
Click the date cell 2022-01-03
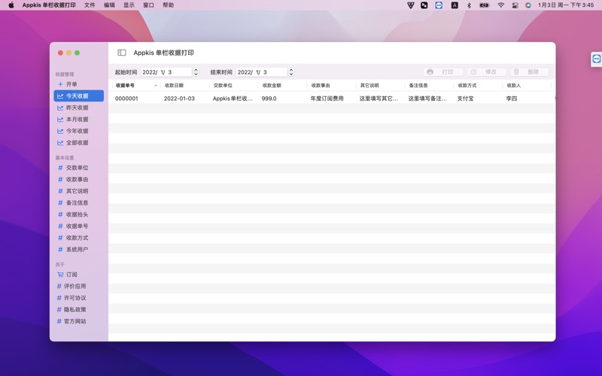pos(179,99)
